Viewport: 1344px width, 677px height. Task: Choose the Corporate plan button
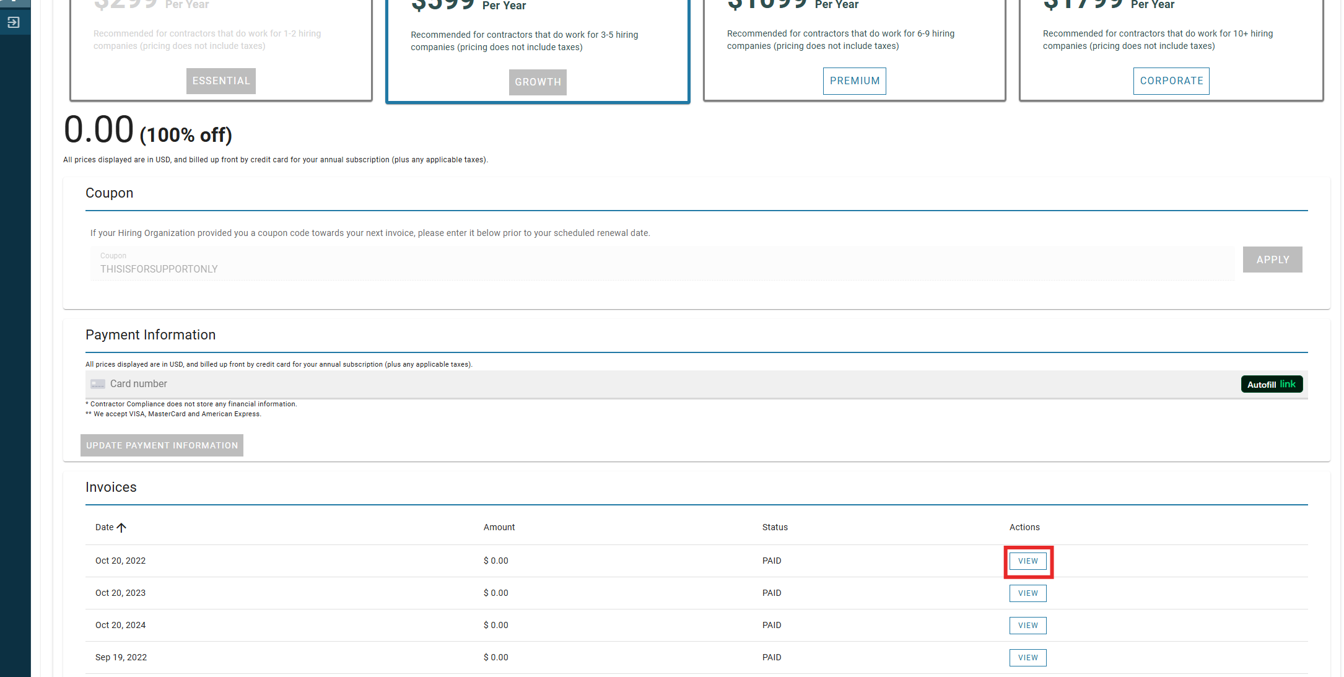pyautogui.click(x=1171, y=81)
